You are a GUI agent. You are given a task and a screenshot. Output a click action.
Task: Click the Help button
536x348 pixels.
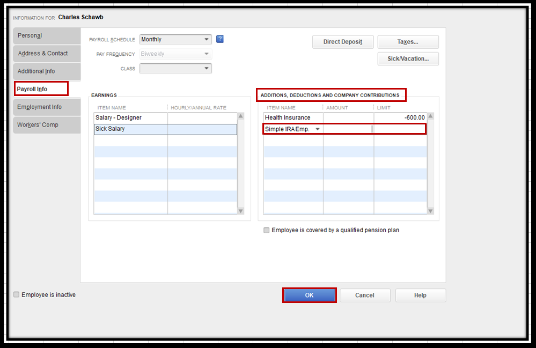tap(421, 295)
